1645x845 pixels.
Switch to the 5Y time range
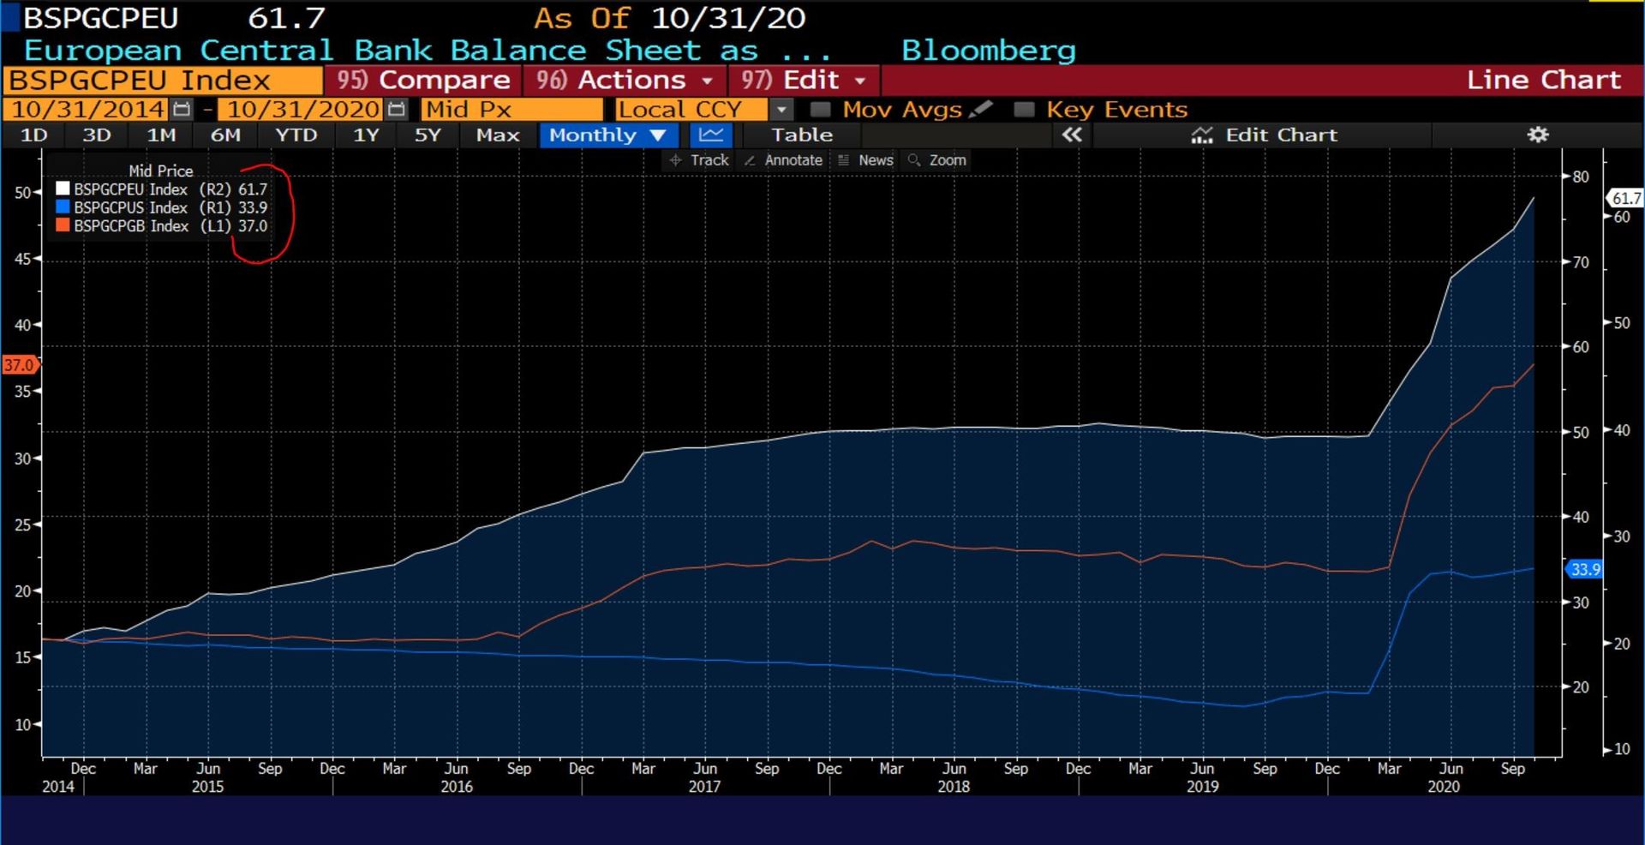coord(427,135)
